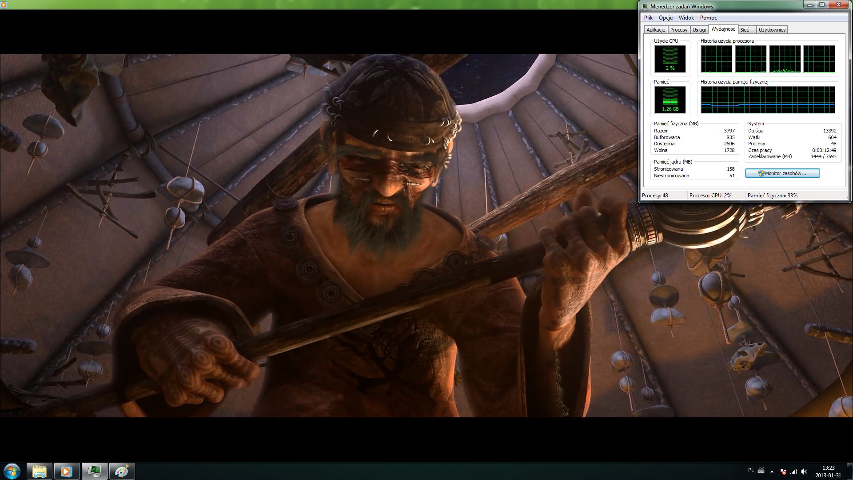
Task: Click the taskbar clock and date
Action: [828, 472]
